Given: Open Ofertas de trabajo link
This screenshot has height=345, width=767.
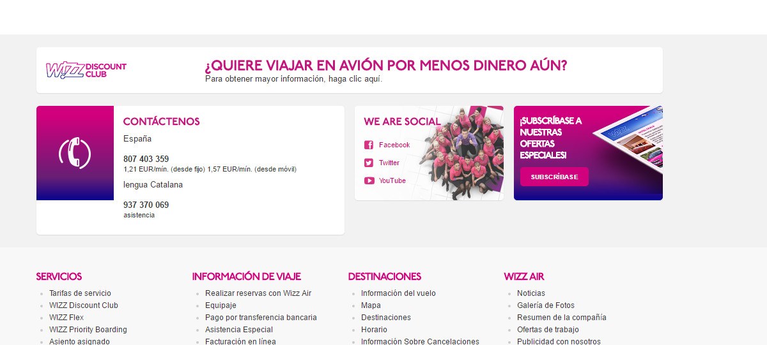Looking at the screenshot, I should coord(548,330).
